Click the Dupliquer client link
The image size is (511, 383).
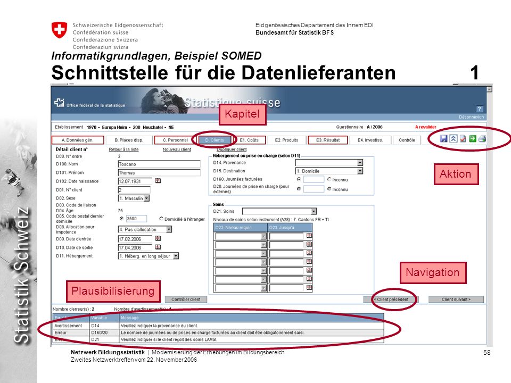coord(232,149)
